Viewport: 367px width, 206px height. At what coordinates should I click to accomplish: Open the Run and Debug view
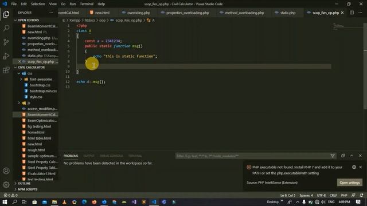click(6, 56)
